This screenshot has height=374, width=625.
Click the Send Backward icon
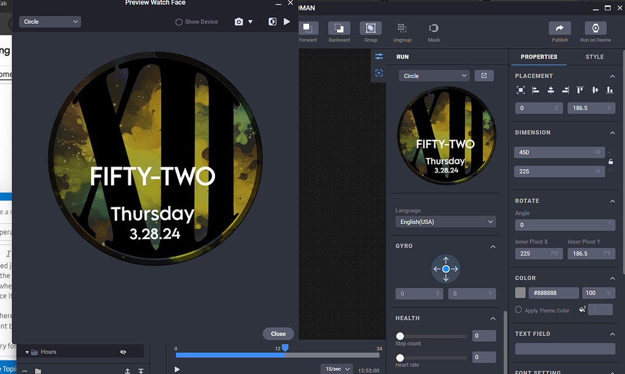coord(339,29)
